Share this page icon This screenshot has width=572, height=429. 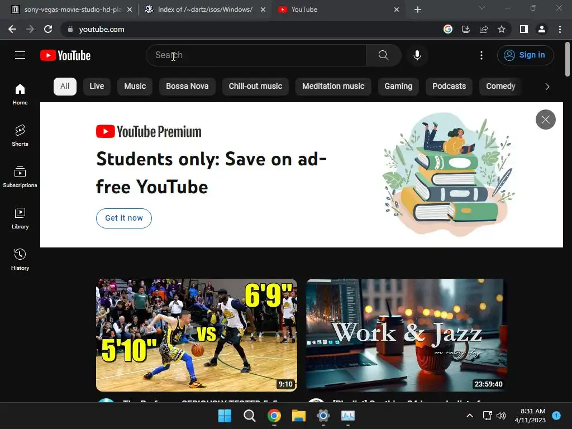pos(484,29)
